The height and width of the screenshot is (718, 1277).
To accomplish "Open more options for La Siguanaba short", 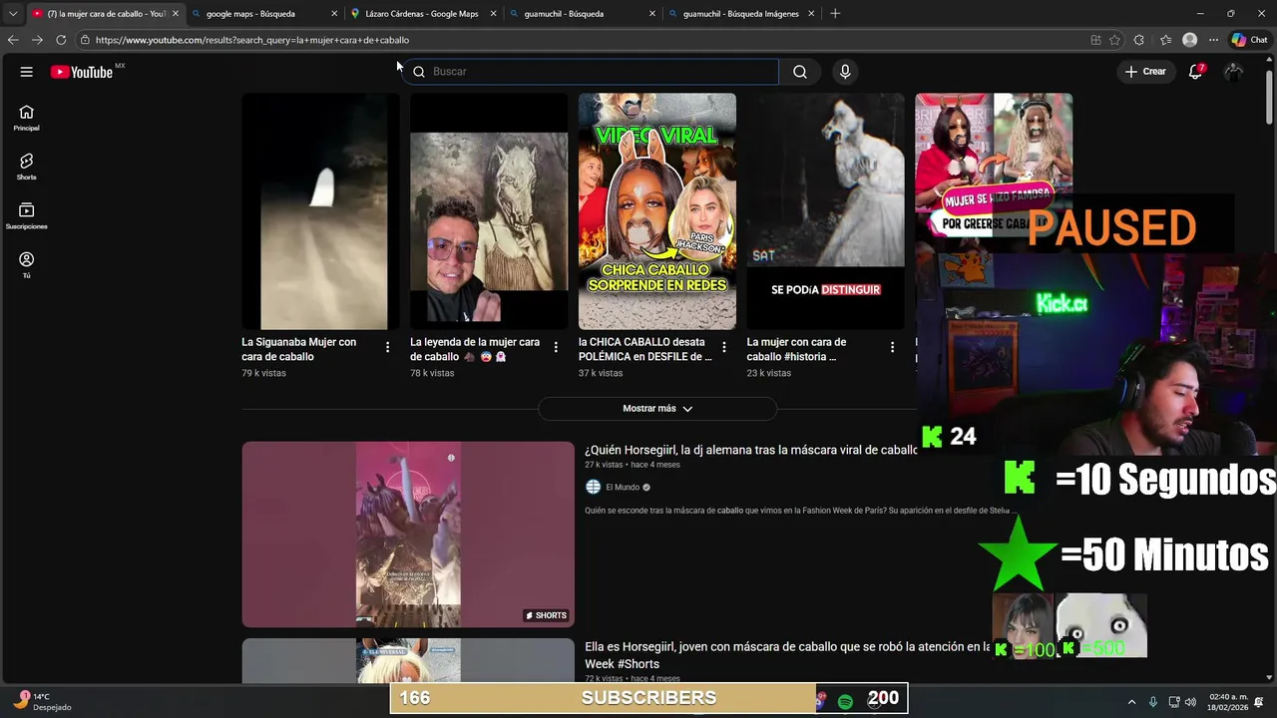I will (x=387, y=347).
